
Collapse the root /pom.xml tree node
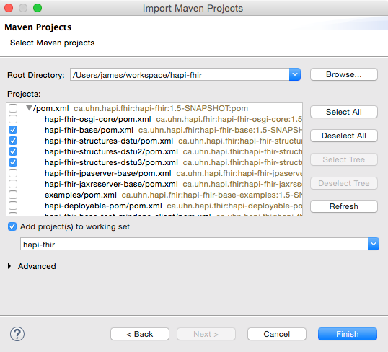point(29,108)
